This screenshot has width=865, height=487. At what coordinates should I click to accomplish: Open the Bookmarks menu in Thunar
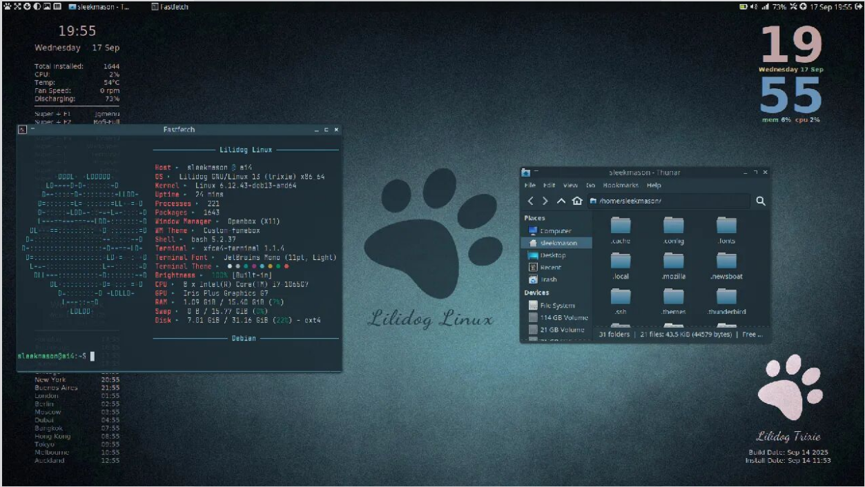click(621, 185)
